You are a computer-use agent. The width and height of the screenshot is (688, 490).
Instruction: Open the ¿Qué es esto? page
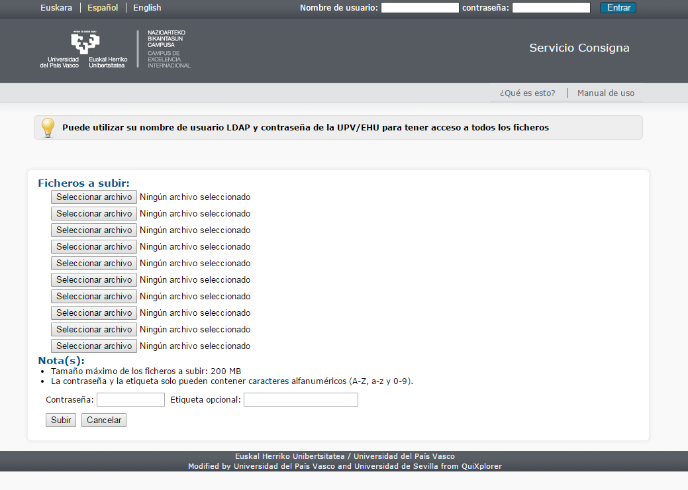tap(527, 93)
